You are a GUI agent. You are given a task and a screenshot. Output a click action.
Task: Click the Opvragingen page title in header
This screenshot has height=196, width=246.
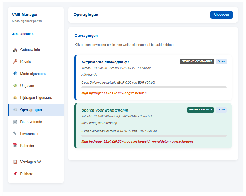coord(86,15)
